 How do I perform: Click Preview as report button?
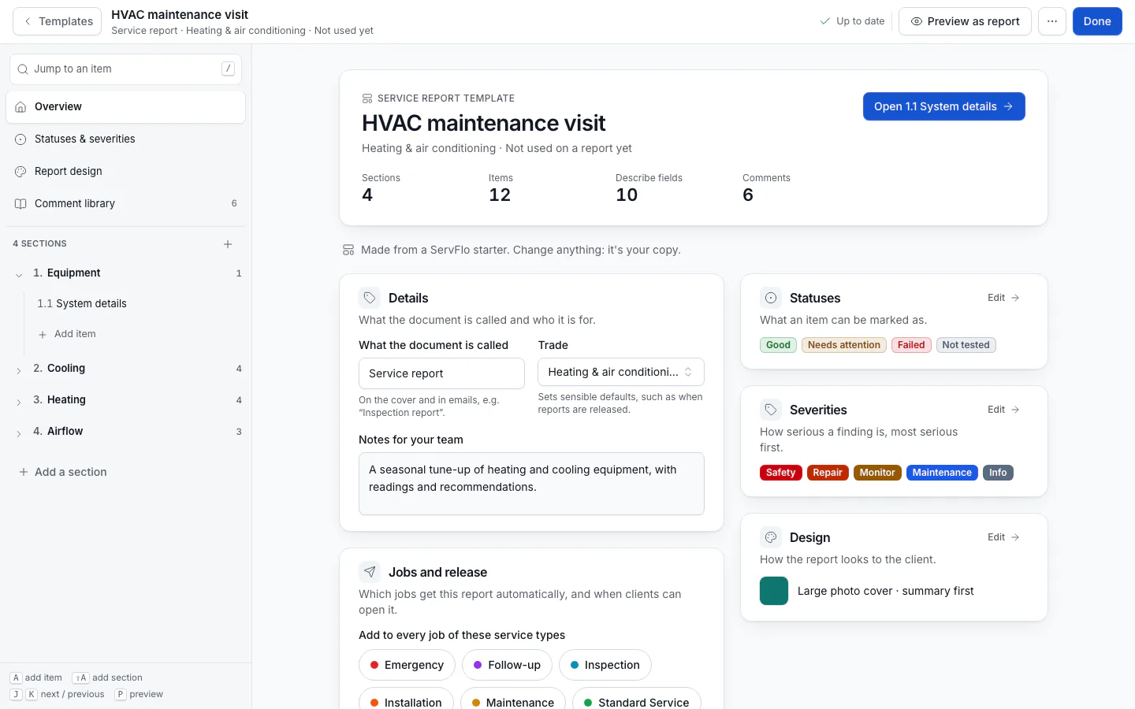point(965,21)
